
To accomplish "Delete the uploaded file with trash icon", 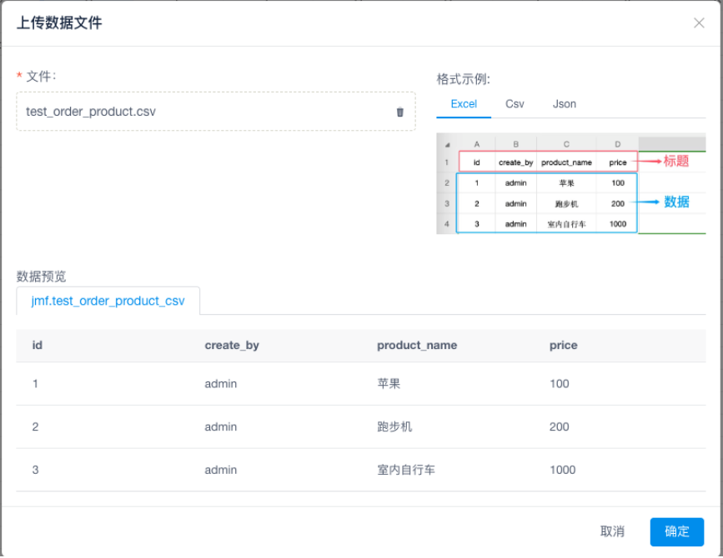I will point(399,112).
